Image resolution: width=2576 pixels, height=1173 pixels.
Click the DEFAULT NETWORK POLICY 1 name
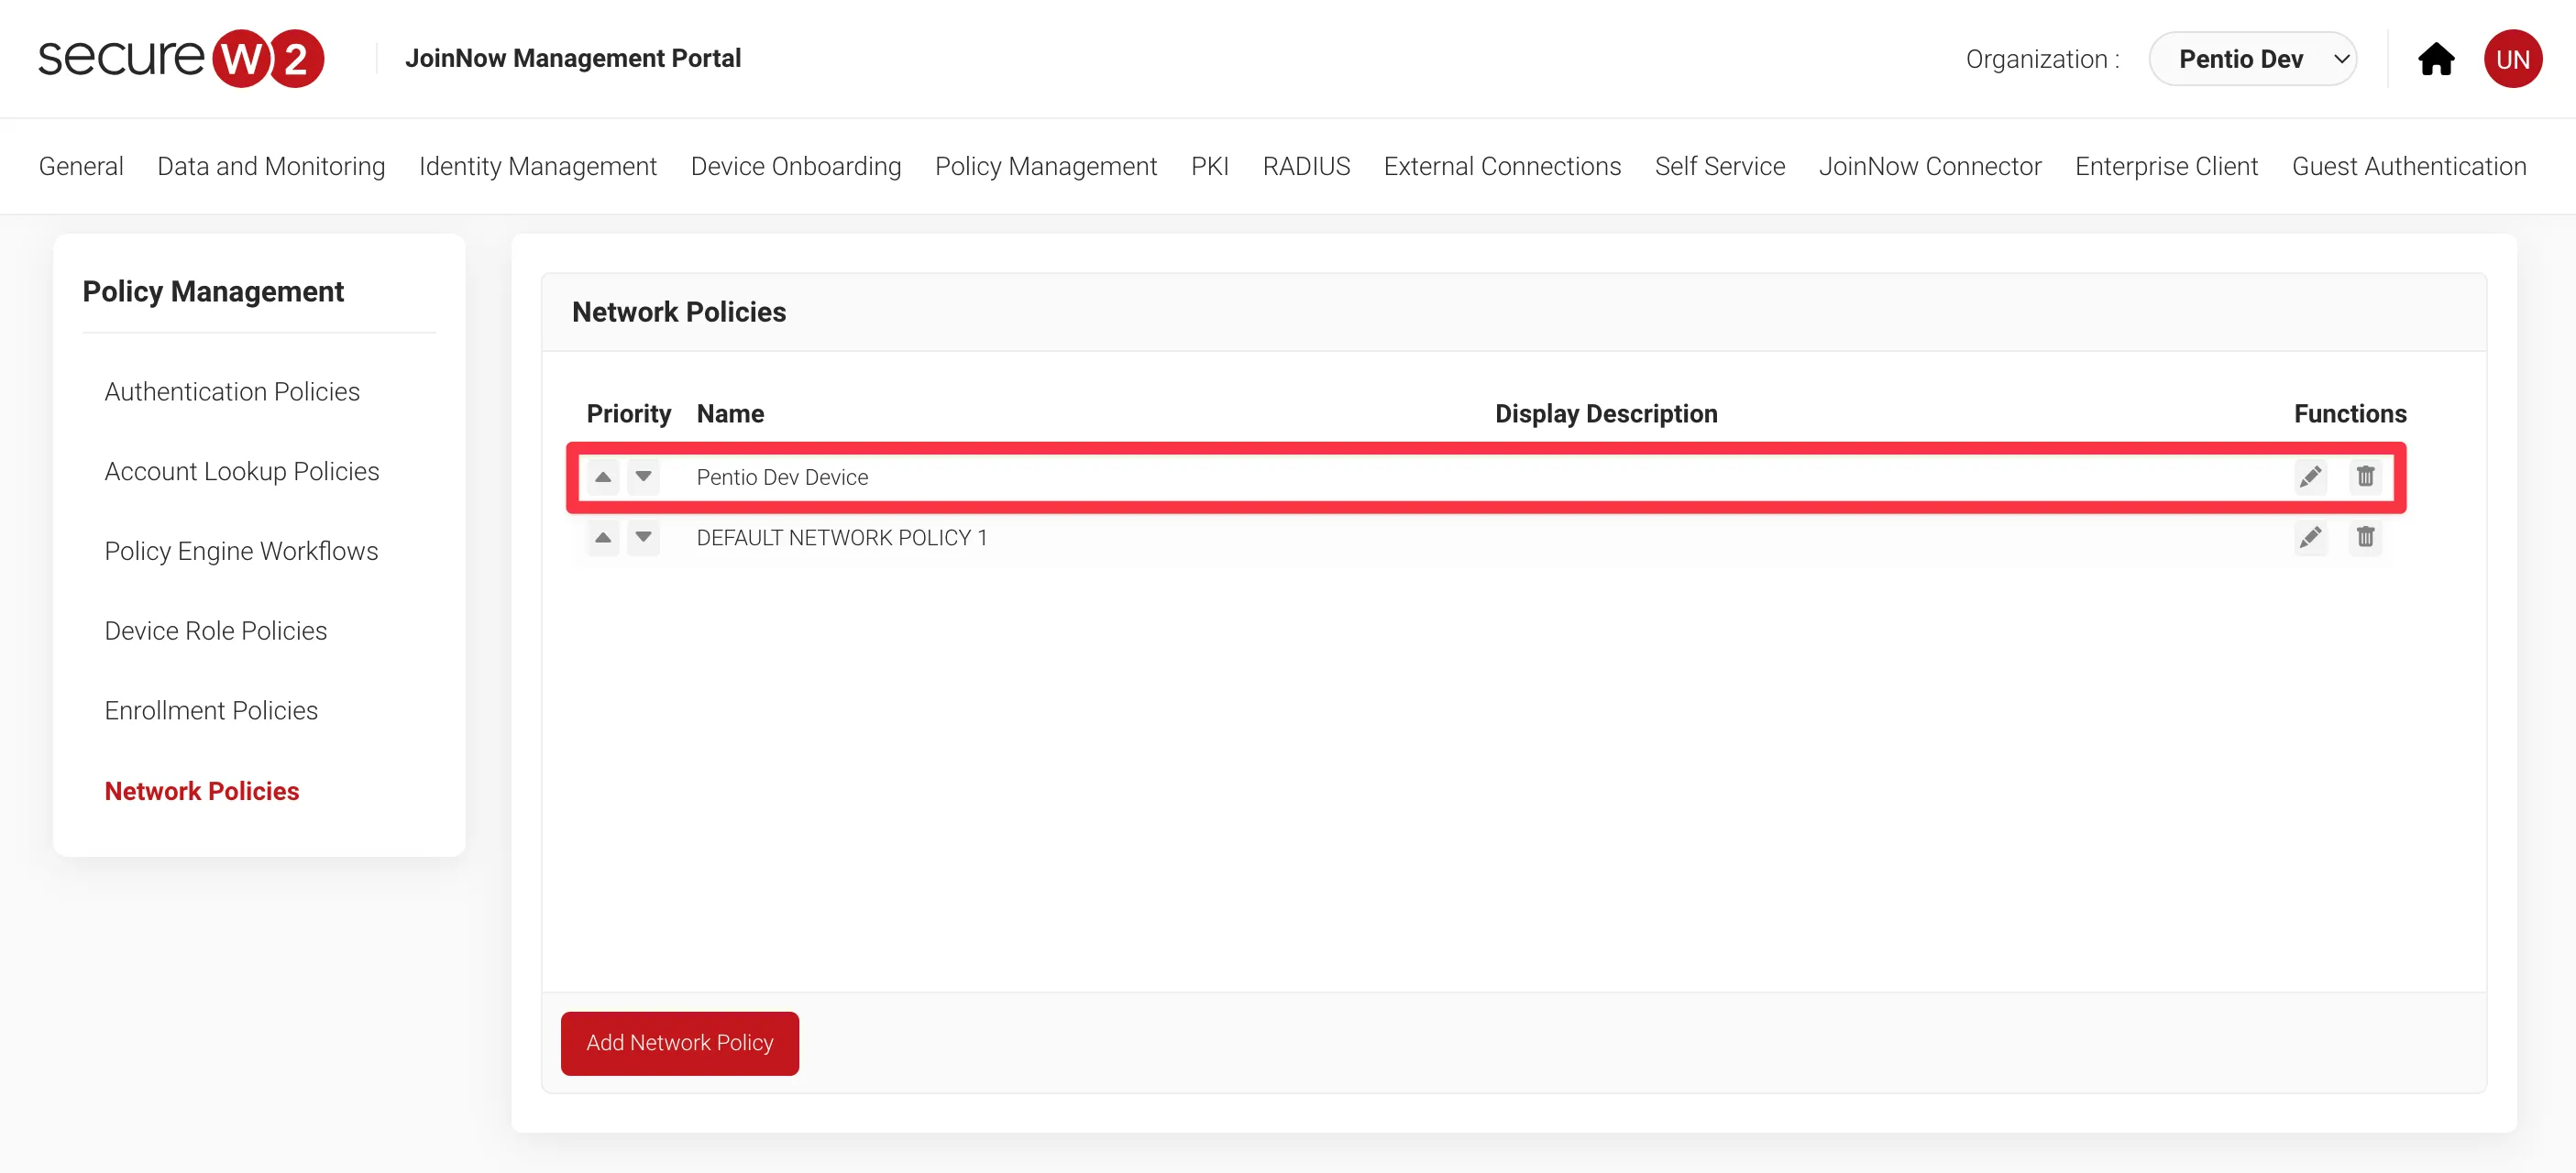[842, 538]
